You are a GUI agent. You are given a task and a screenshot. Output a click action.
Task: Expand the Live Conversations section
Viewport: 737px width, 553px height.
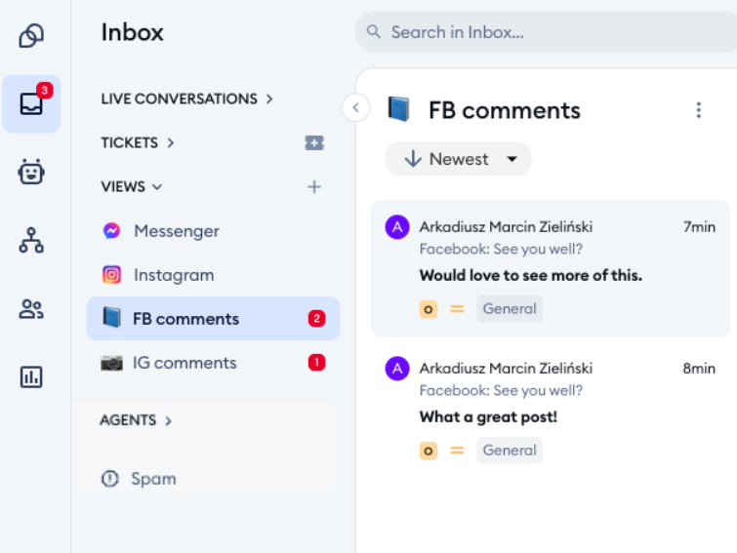(187, 99)
